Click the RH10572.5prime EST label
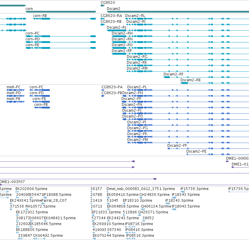Image resolution: width=249 pixels, height=240 pixels. click(40, 207)
